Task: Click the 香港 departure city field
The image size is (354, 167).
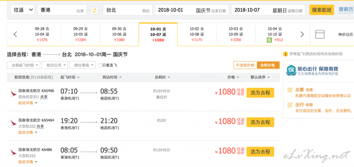Action: 62,10
